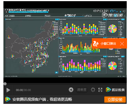
Task: Click the Tencent Video icon in the install banner
Action: pyautogui.click(x=8, y=99)
